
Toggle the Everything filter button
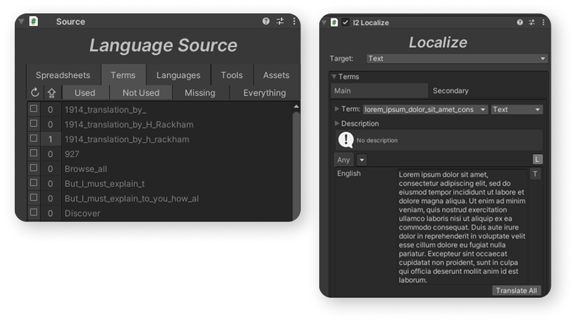coord(265,93)
